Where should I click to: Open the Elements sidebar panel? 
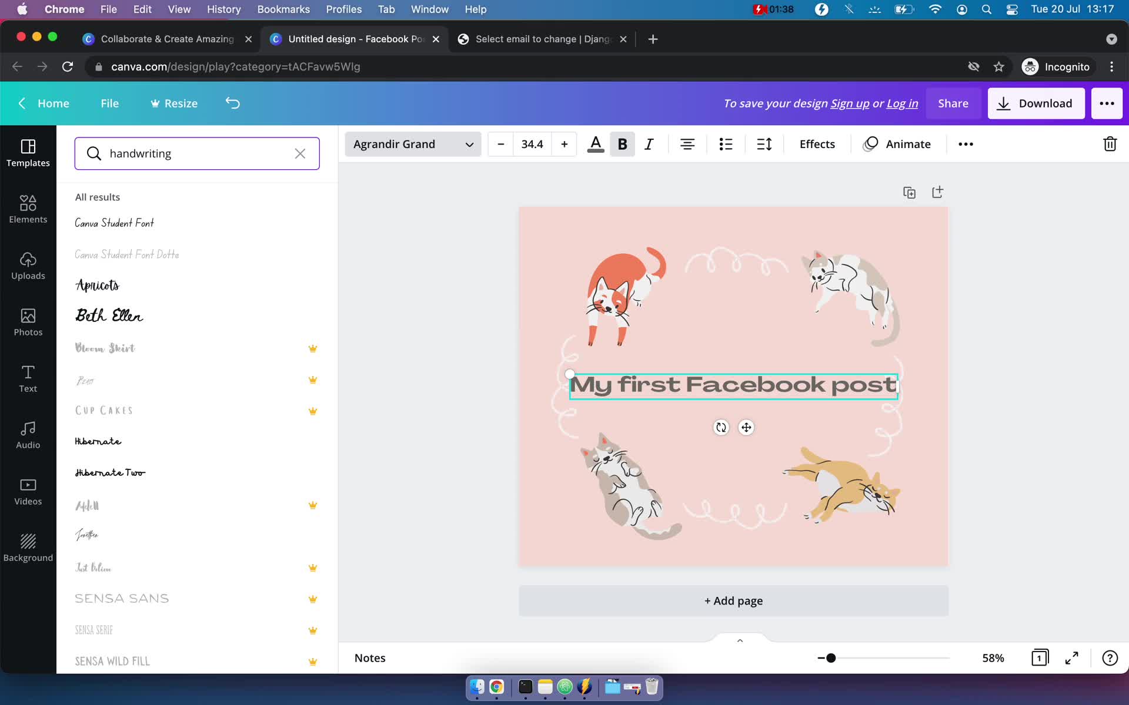point(28,209)
